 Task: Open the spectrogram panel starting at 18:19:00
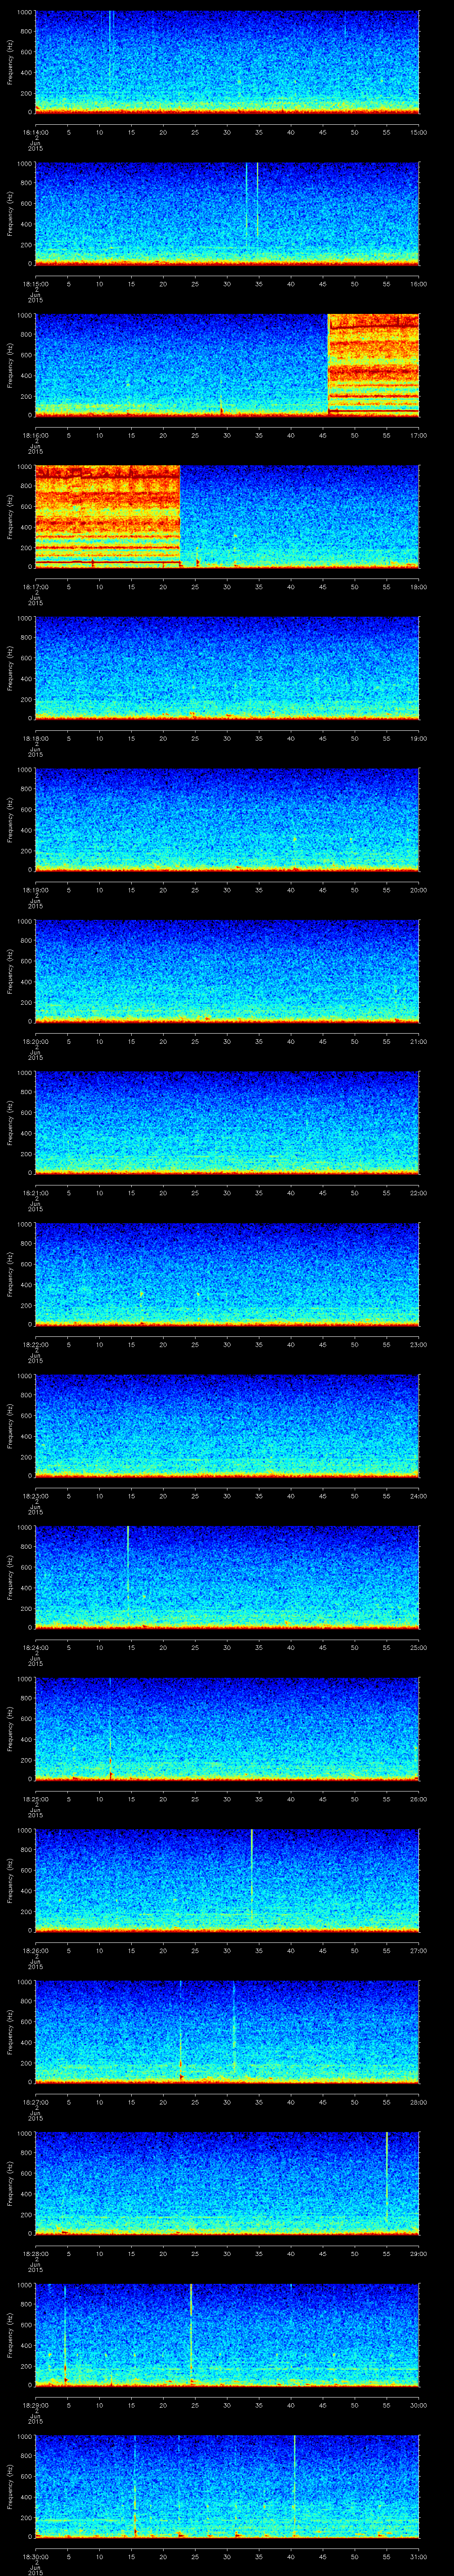[227, 819]
